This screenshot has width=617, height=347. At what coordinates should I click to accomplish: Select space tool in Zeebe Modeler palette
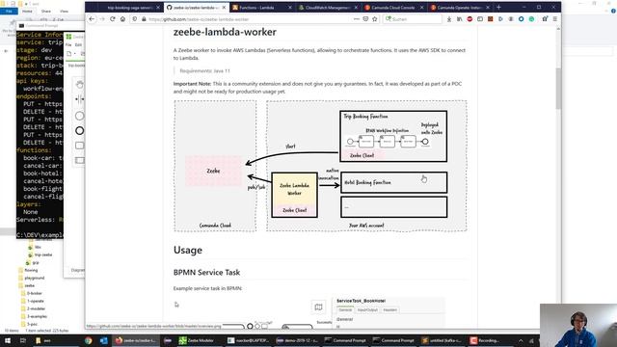pos(79,99)
